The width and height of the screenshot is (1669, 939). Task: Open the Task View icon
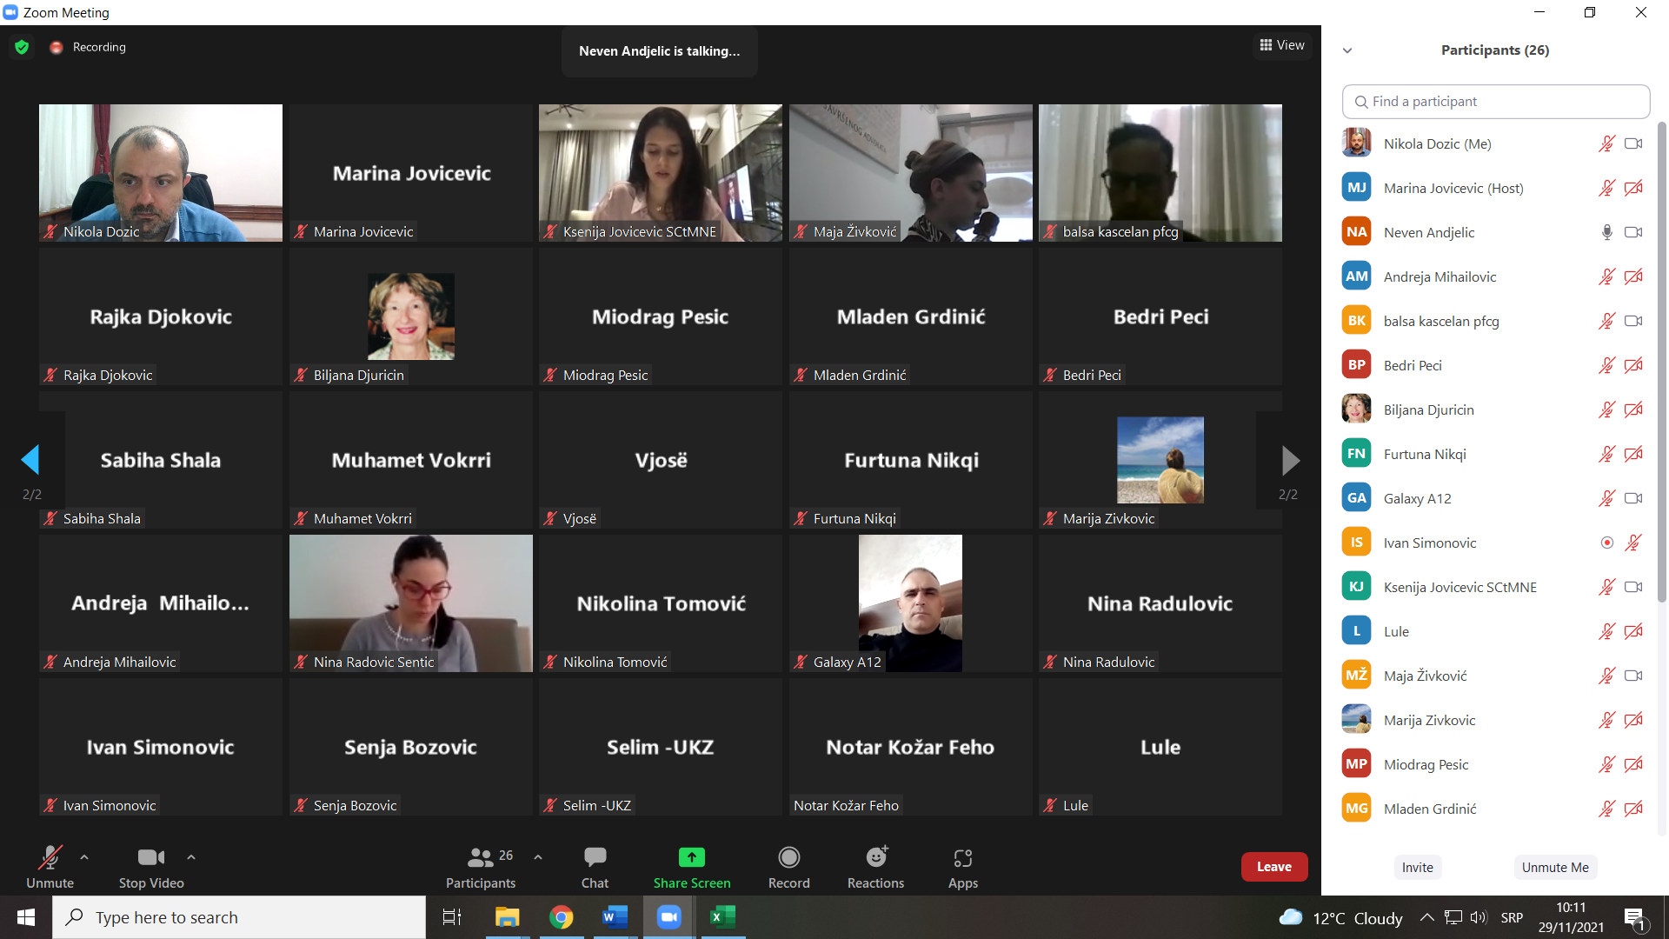click(452, 917)
